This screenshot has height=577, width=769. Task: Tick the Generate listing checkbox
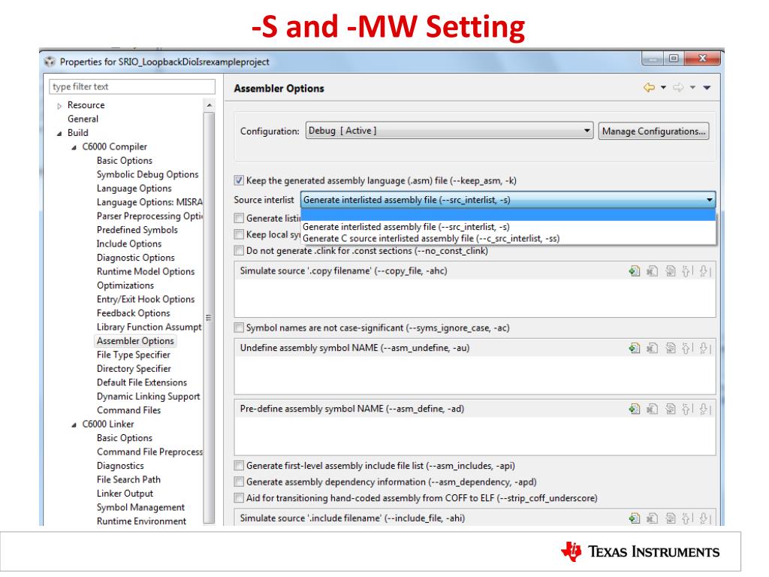coord(239,218)
